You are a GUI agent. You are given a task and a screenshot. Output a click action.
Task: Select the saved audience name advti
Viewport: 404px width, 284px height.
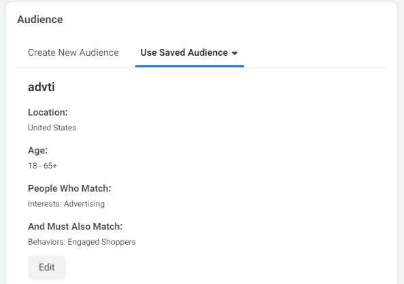41,87
